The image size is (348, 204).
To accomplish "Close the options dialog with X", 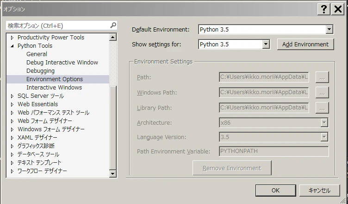I will [338, 9].
